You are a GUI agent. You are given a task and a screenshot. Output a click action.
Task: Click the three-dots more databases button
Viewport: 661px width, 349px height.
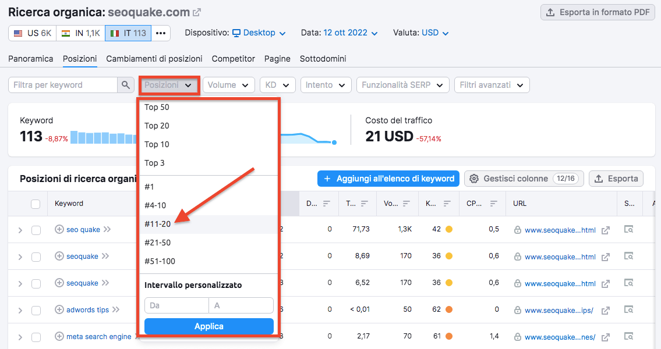[161, 33]
